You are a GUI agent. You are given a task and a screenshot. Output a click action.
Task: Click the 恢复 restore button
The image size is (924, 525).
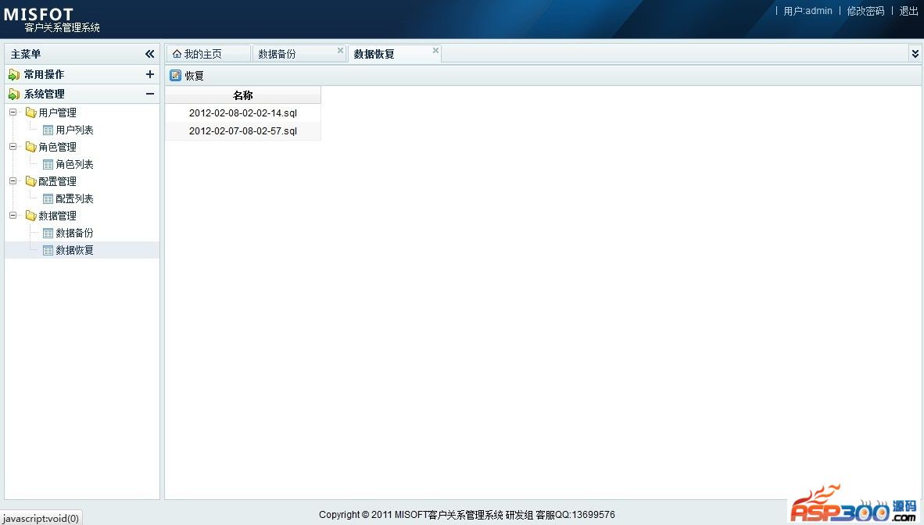point(187,76)
